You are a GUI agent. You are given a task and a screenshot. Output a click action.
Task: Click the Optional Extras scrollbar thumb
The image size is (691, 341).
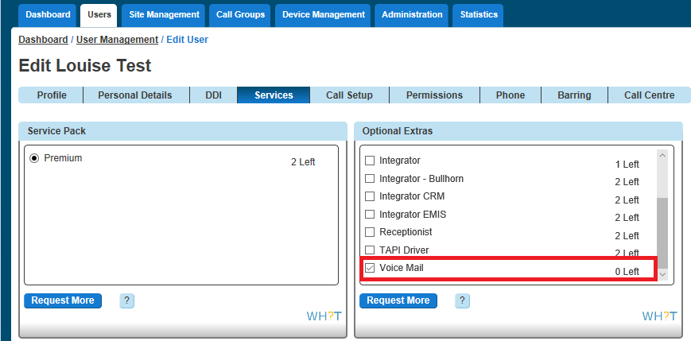click(662, 233)
